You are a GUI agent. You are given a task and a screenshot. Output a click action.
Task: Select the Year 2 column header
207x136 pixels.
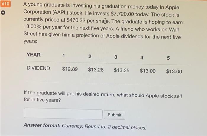point(90,56)
